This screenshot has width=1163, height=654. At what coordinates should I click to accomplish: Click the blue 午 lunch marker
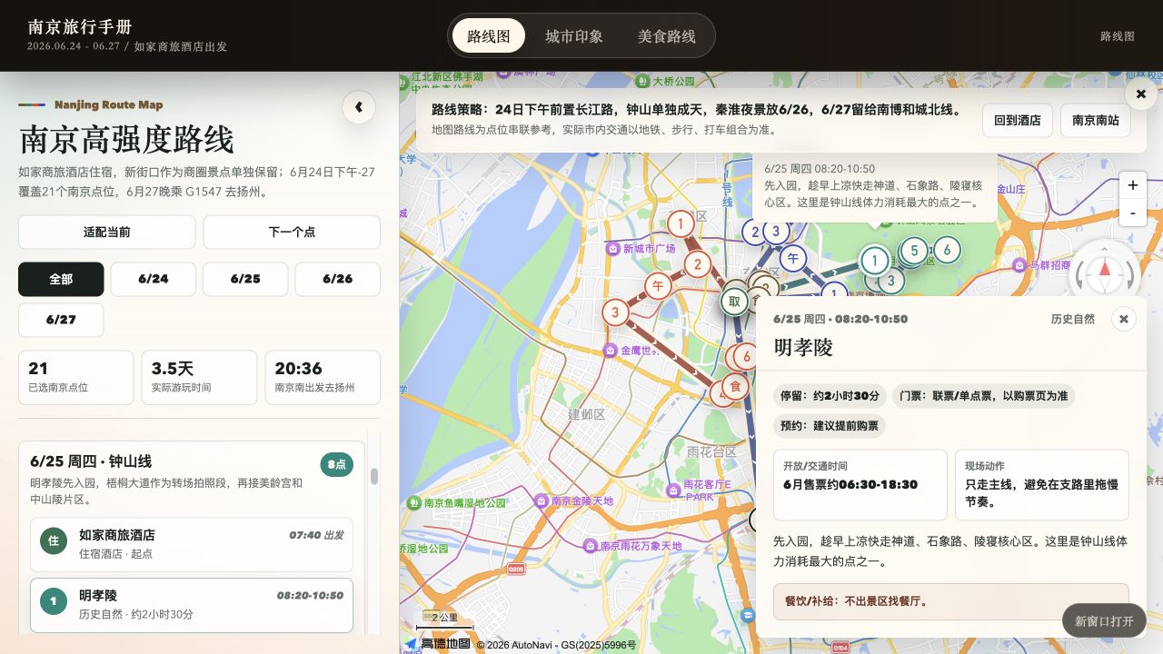(x=793, y=259)
